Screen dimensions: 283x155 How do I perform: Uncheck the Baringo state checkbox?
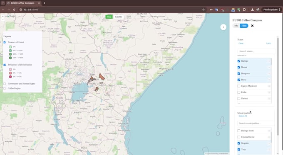tap(239, 61)
